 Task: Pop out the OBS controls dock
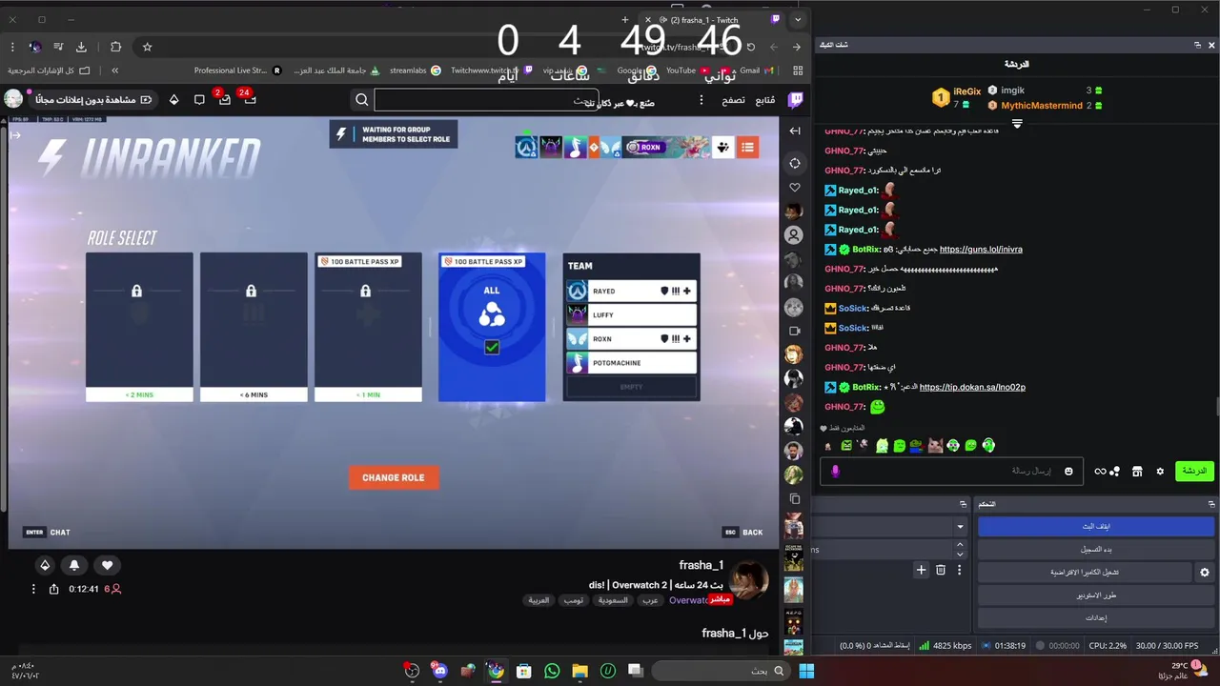(1211, 504)
